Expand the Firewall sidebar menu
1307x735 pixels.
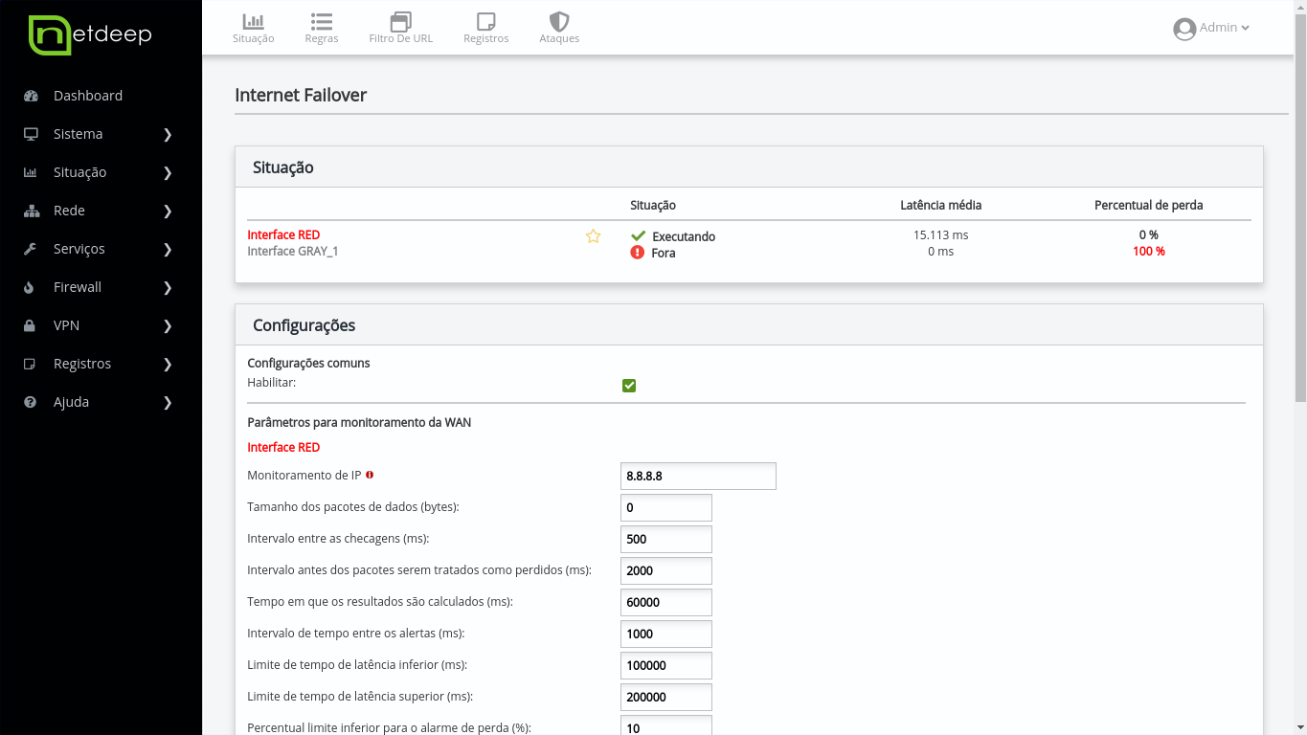coord(101,287)
